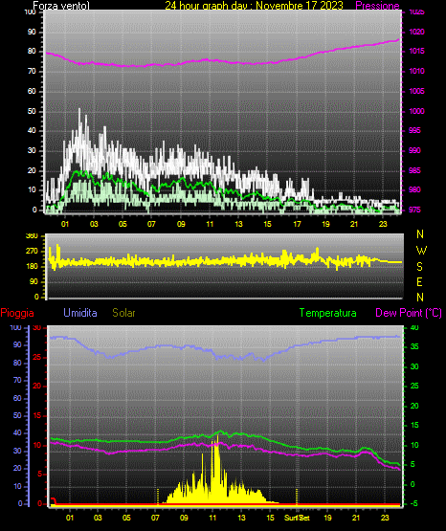Click temperature axis value 40
Image resolution: width=446 pixels, height=531 pixels.
coord(414,327)
